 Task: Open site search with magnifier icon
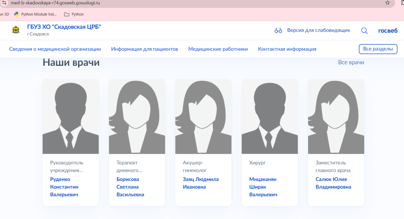click(364, 30)
